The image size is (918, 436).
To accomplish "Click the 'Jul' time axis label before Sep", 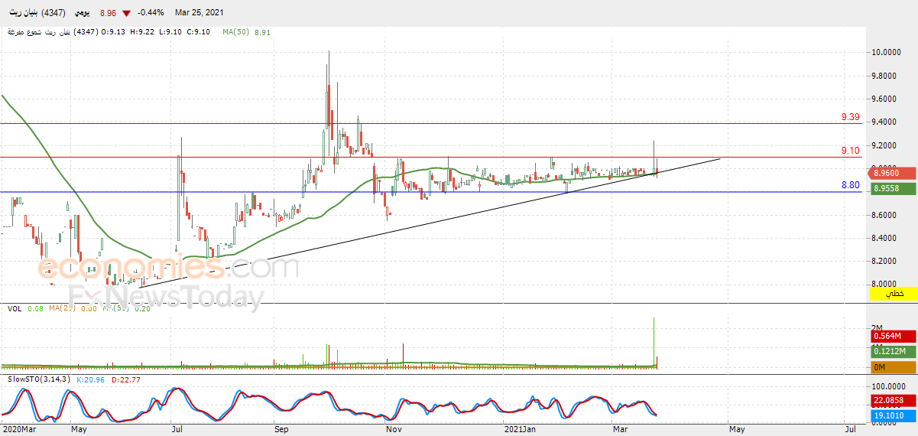I will (177, 430).
